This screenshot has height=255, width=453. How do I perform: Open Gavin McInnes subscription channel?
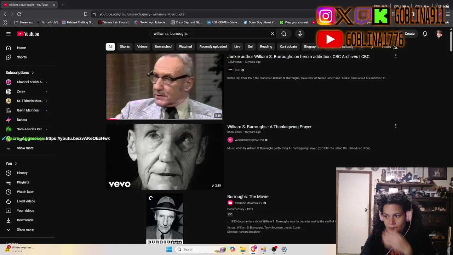pyautogui.click(x=27, y=110)
